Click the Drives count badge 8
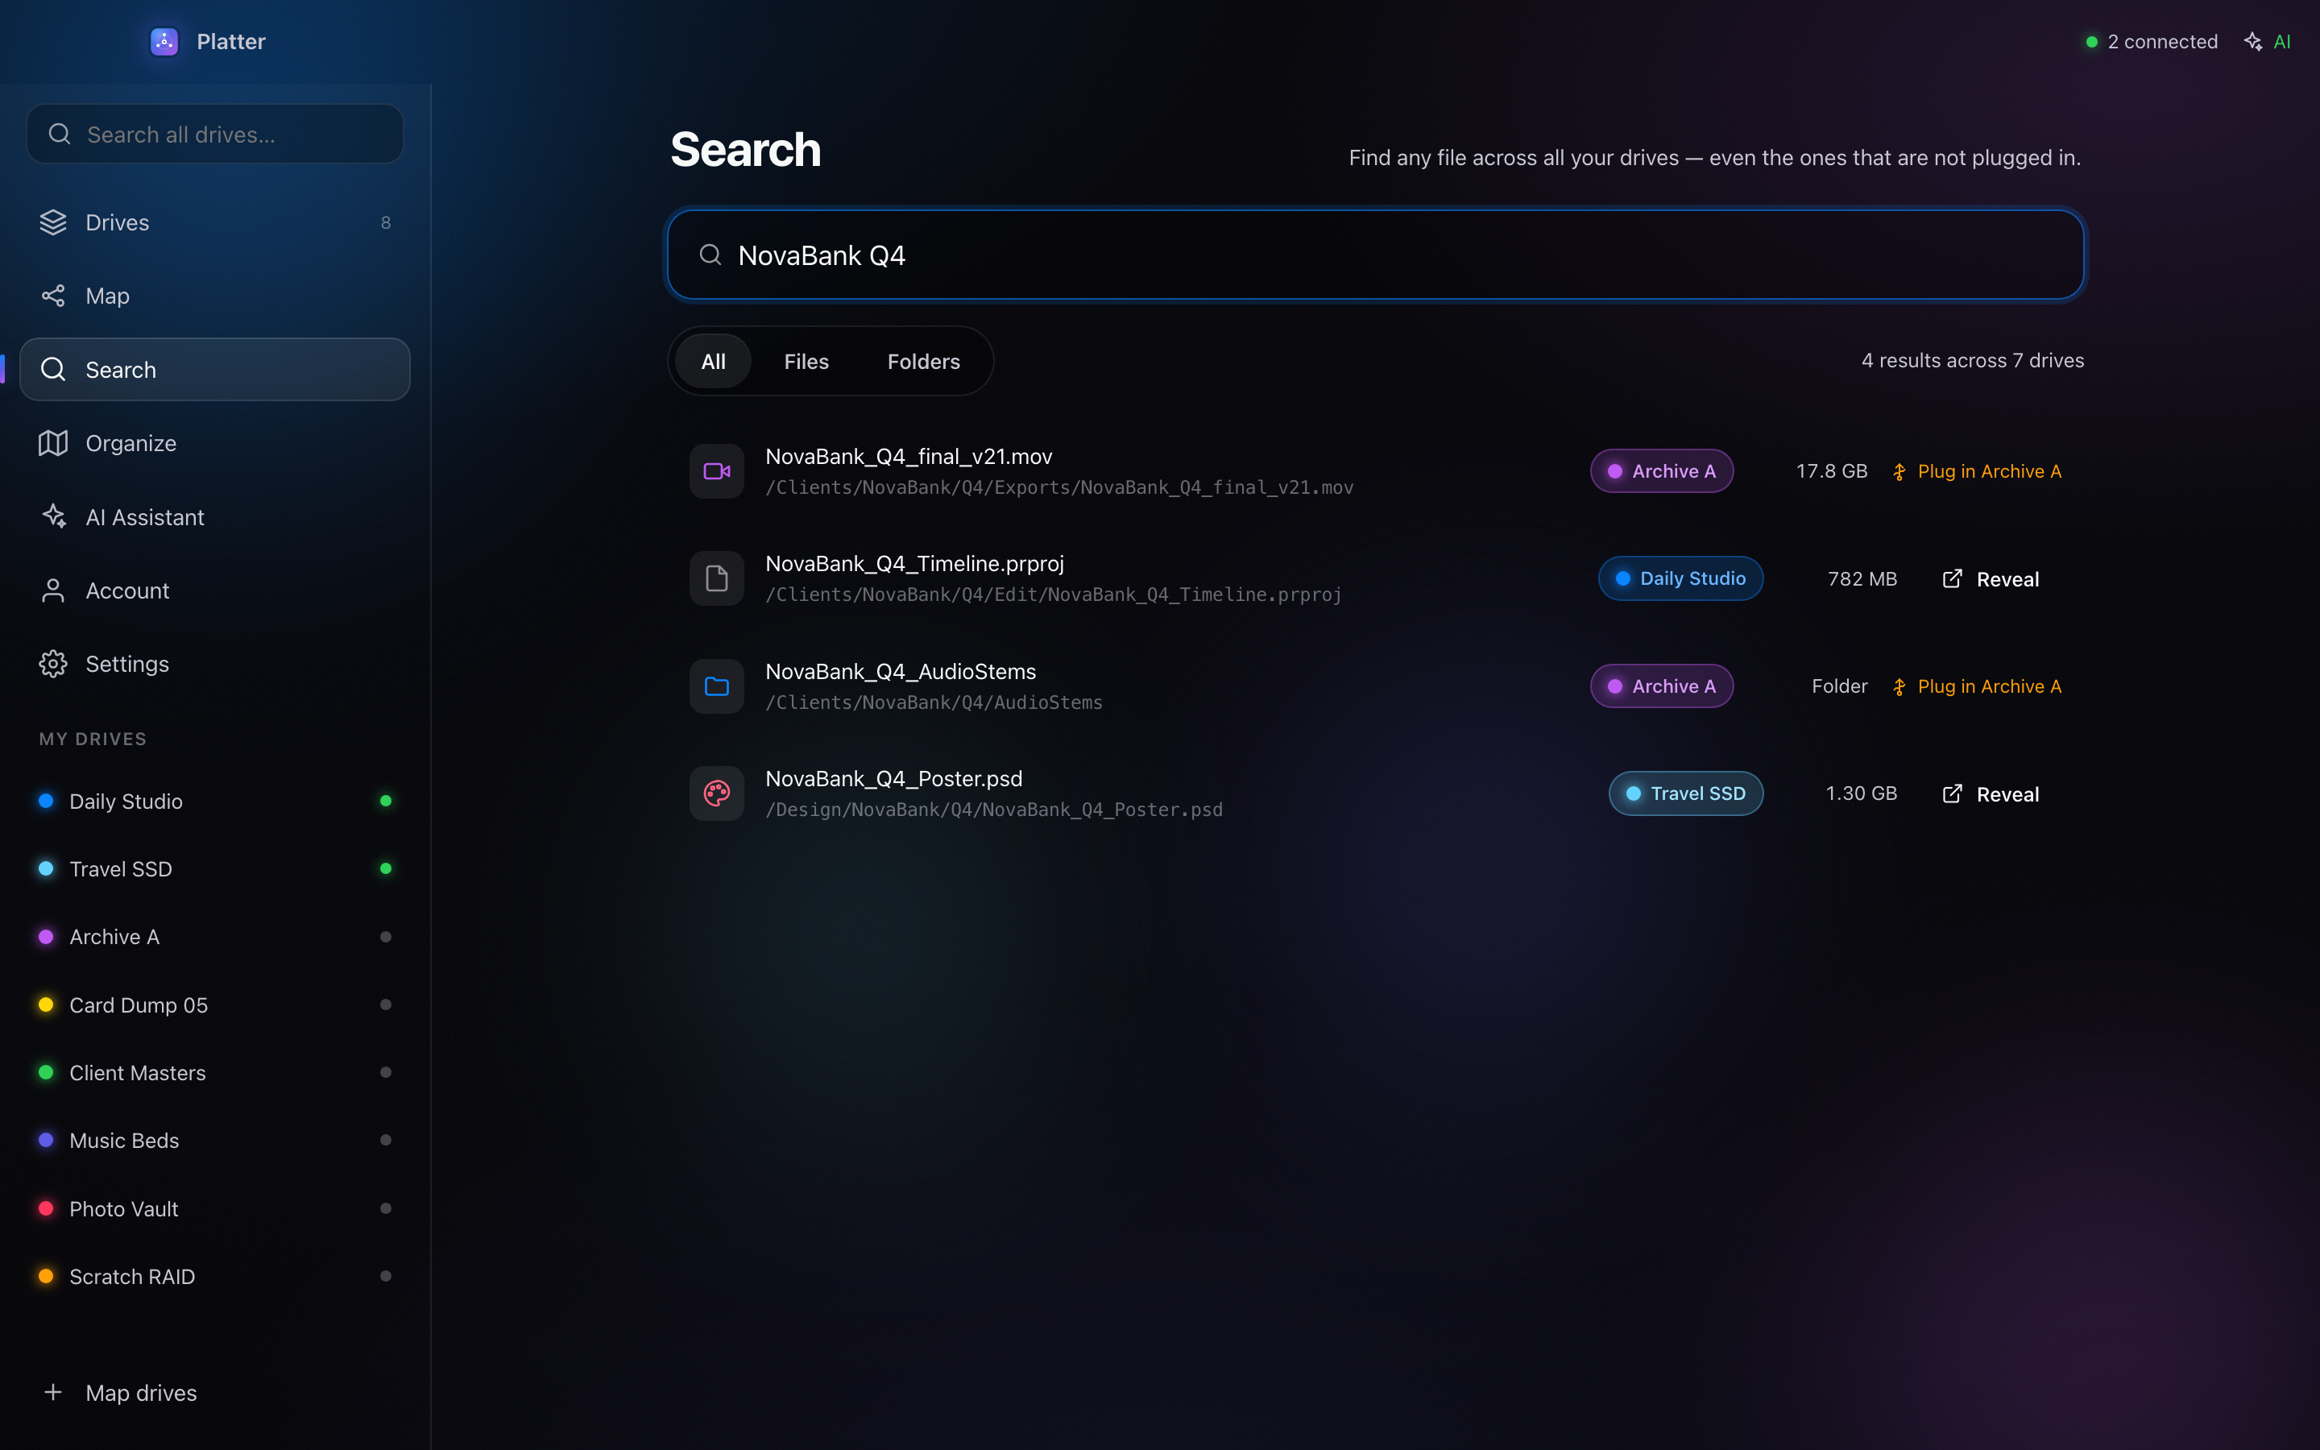 (x=385, y=222)
